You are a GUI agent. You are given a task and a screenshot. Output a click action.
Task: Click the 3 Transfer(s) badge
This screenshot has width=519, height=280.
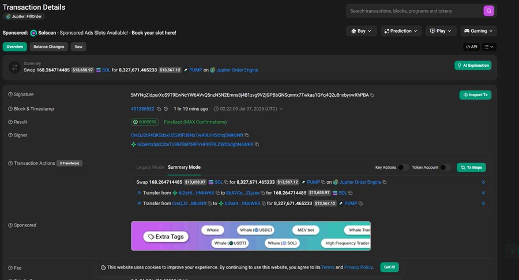click(69, 163)
